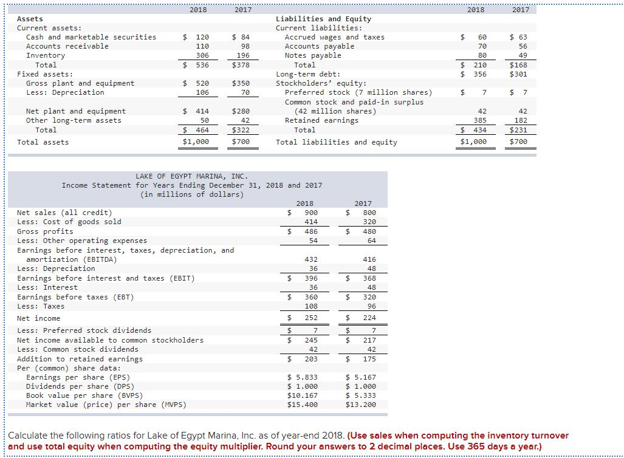Image resolution: width=624 pixels, height=458 pixels.
Task: Click the 2018 inventory value 306
Action: click(x=202, y=55)
